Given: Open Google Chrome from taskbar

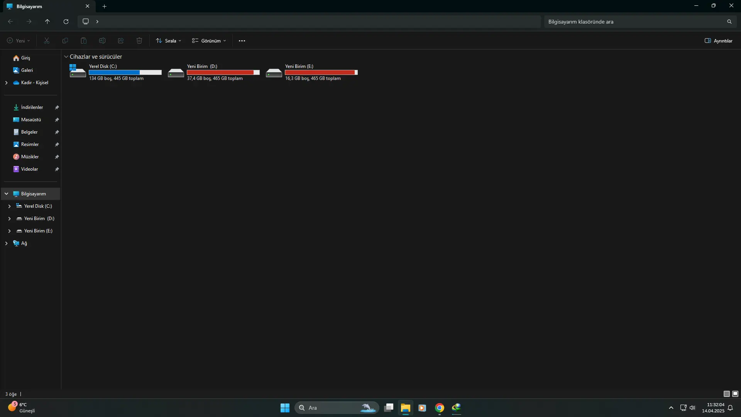Looking at the screenshot, I should click(440, 408).
